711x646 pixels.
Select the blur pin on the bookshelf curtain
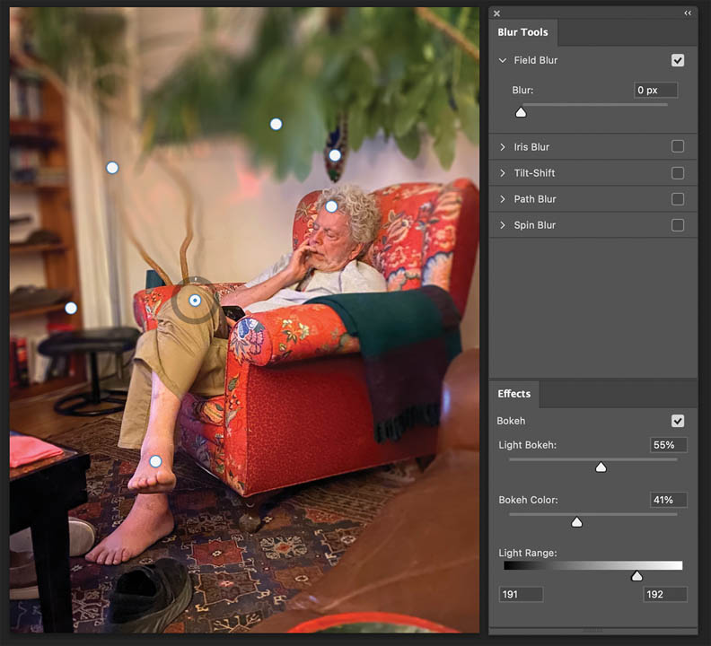(x=112, y=168)
